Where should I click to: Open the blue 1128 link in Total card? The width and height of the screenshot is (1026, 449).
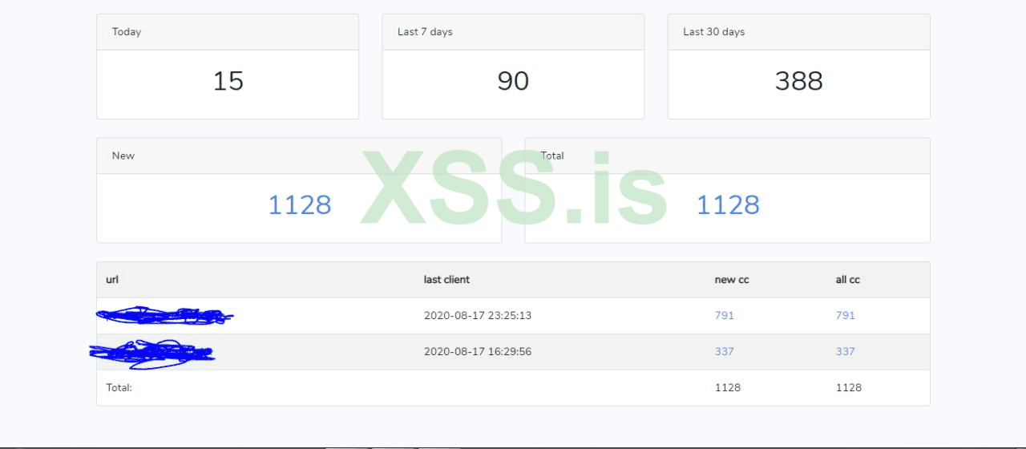[727, 204]
